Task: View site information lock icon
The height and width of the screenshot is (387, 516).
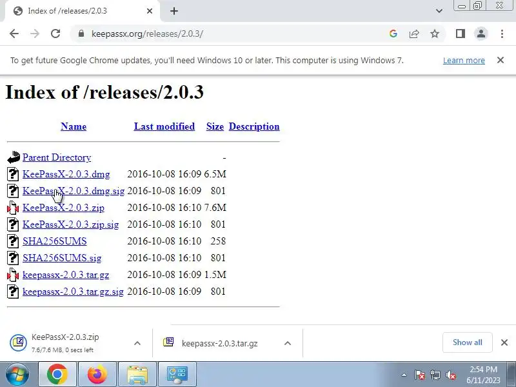Action: [81, 34]
